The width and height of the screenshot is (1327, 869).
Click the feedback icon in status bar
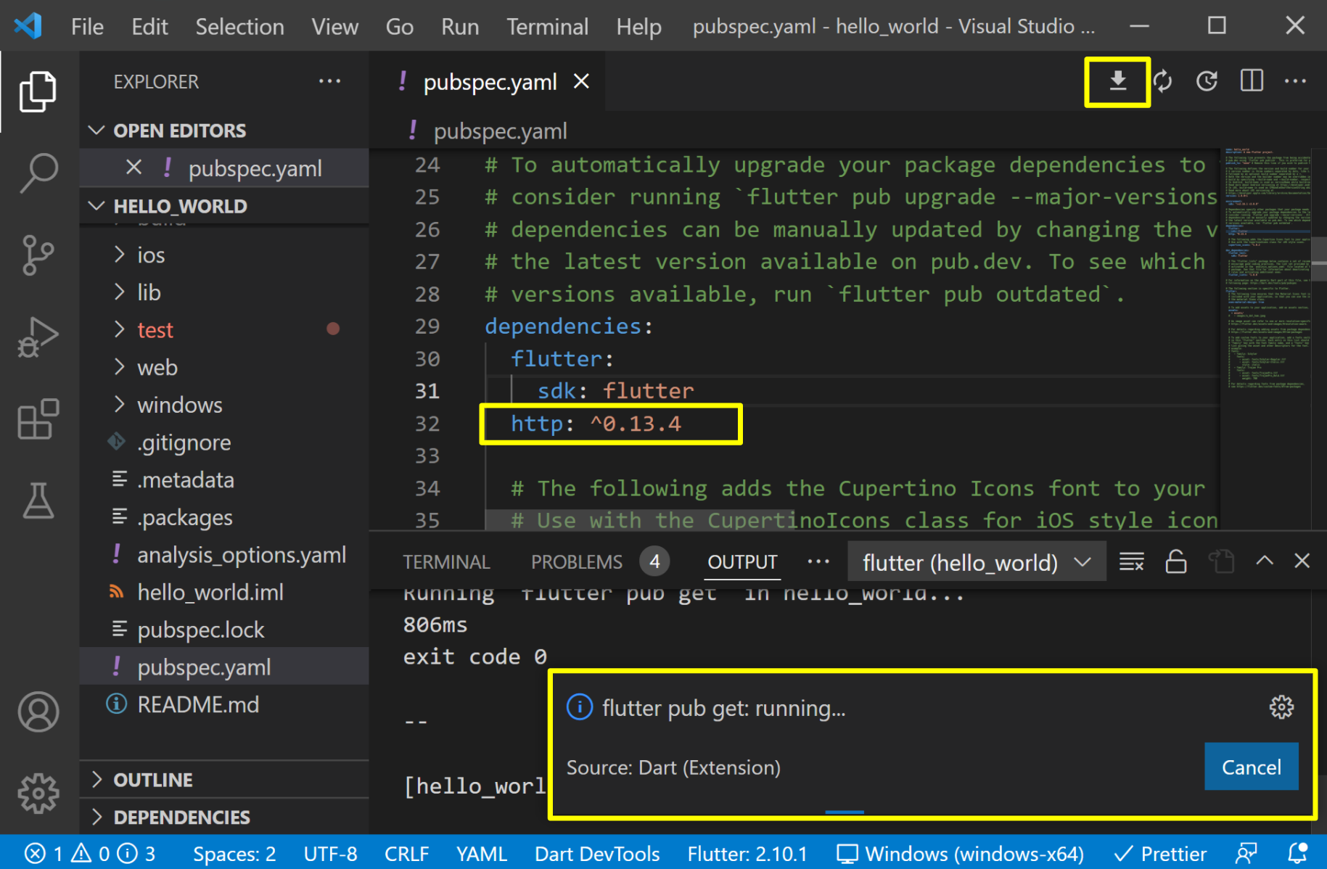click(x=1246, y=853)
